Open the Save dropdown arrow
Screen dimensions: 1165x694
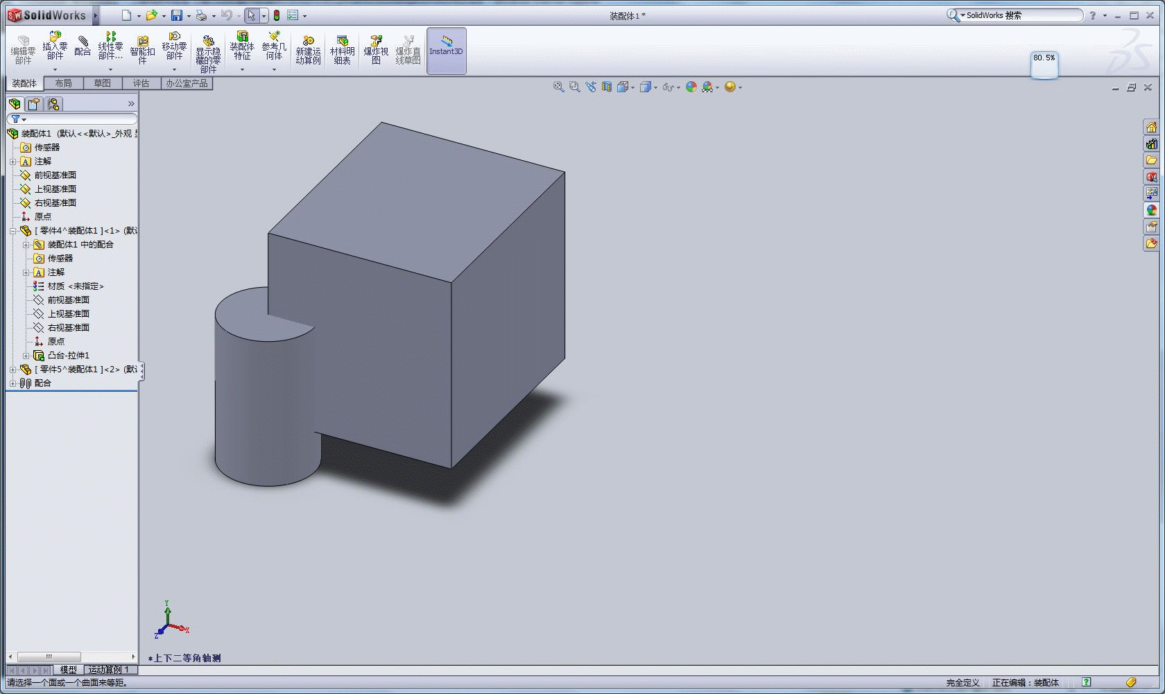189,16
